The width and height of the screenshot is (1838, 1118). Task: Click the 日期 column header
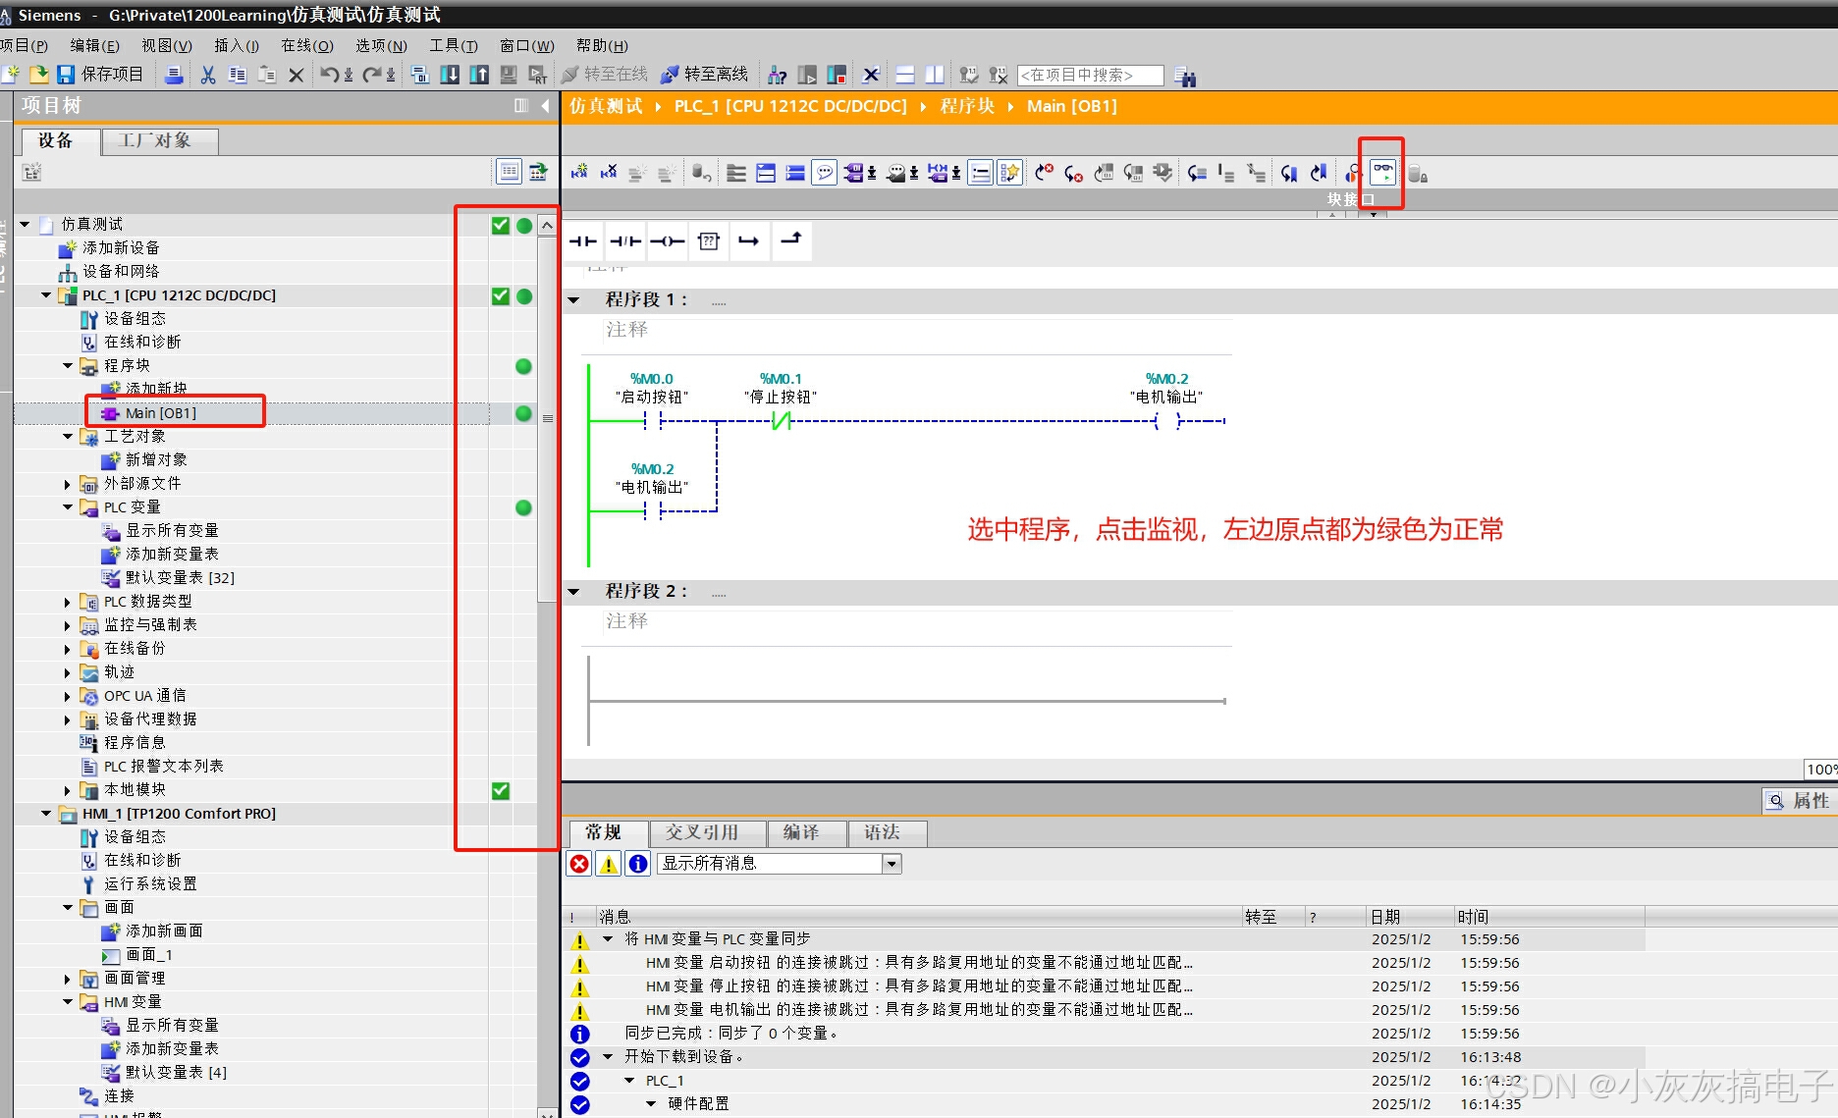1408,917
